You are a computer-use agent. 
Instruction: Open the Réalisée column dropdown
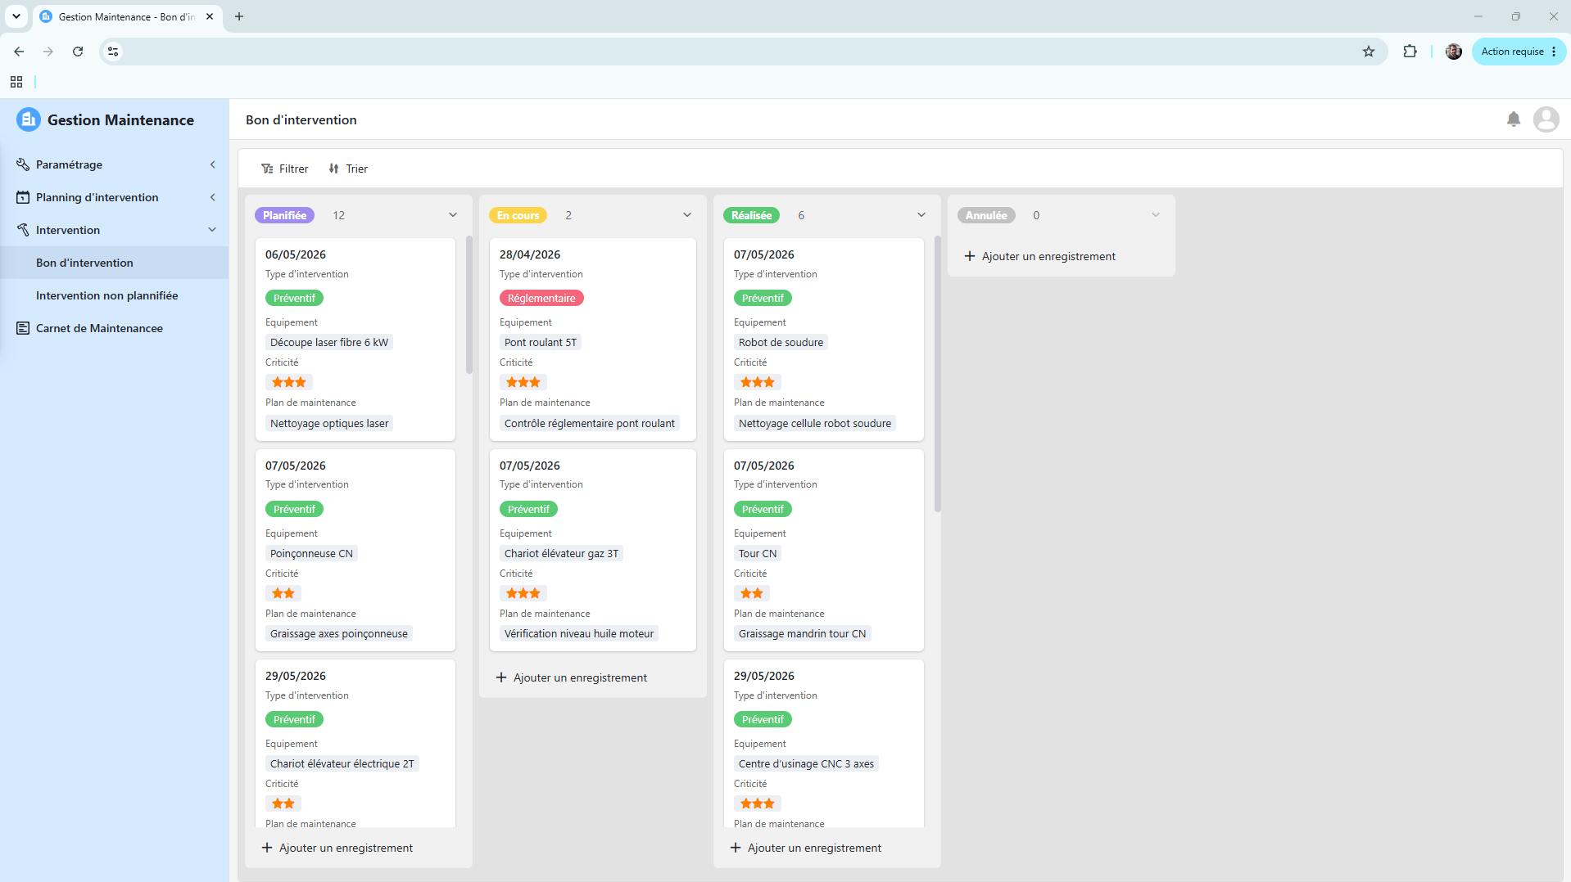921,215
